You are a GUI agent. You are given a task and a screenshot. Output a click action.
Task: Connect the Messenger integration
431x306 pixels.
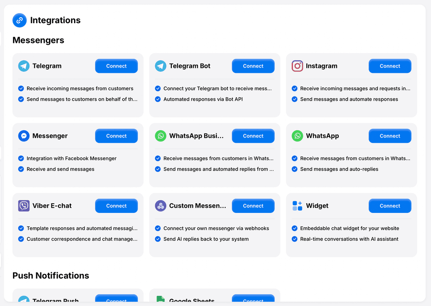point(116,136)
